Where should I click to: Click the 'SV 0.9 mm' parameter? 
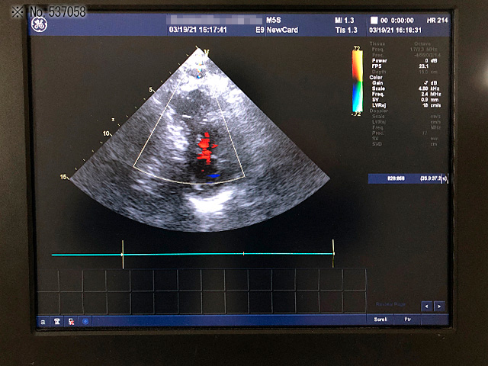405,100
